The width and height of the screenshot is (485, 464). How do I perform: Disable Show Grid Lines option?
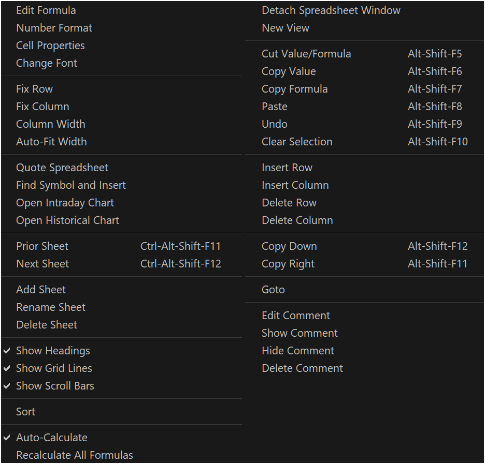point(54,368)
